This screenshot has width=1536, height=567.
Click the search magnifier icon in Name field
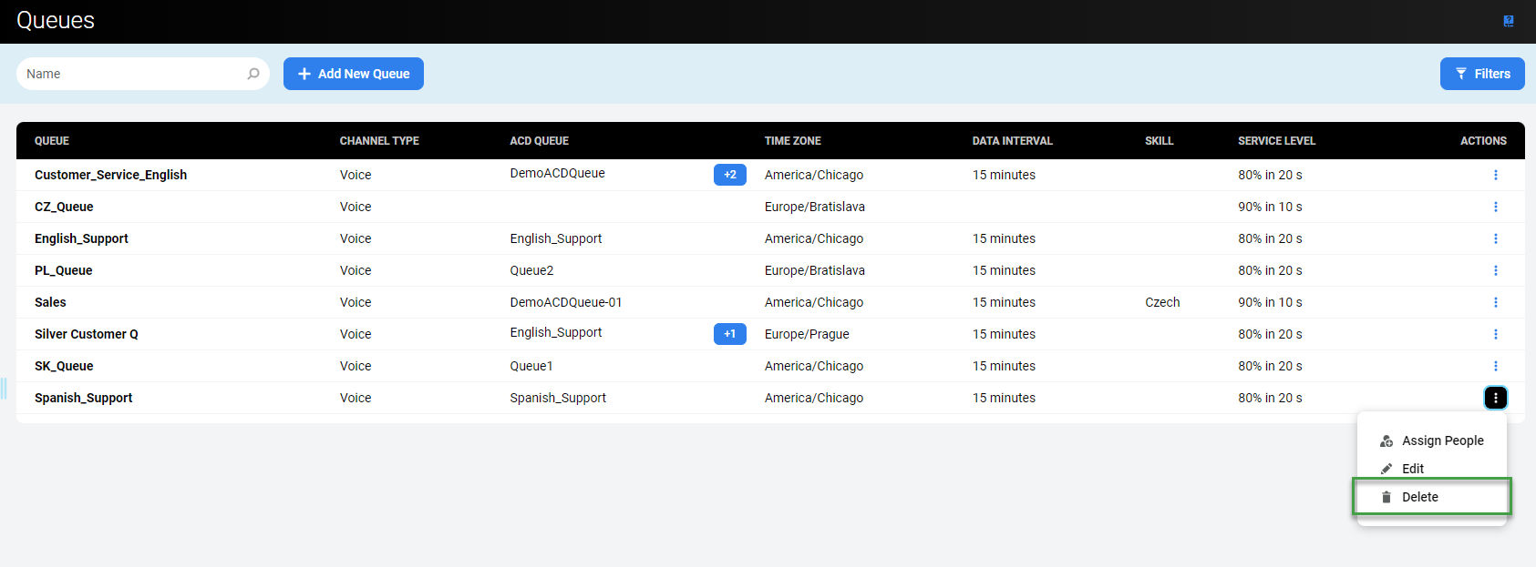(x=253, y=74)
